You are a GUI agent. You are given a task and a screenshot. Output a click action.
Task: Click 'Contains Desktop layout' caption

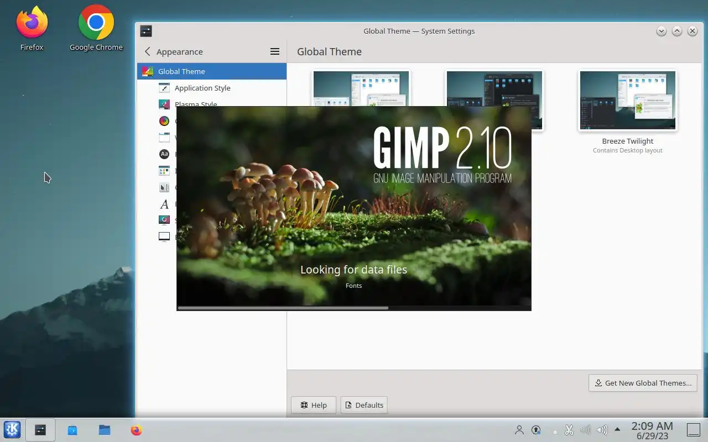[628, 150]
